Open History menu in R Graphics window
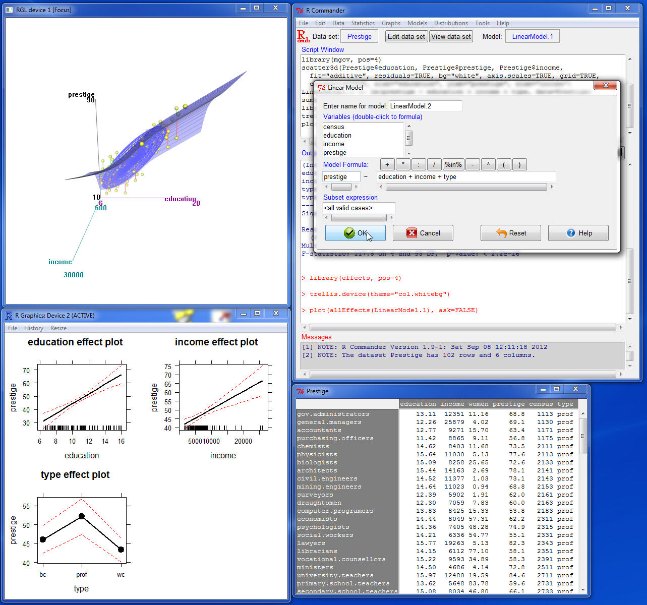The height and width of the screenshot is (605, 647). 34,328
